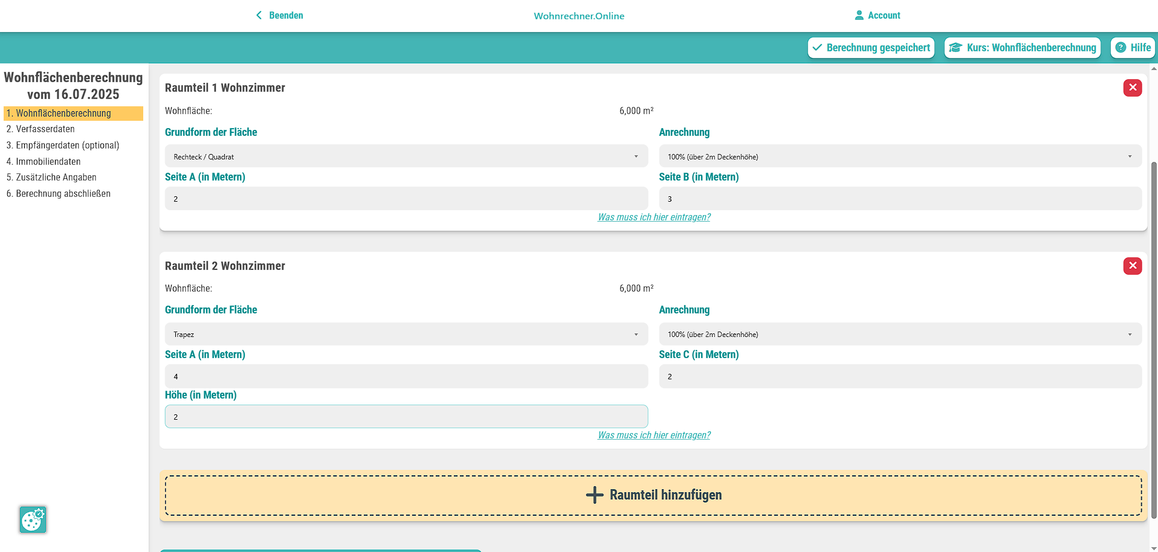Click the Berechnung gespeichert status button
Image resolution: width=1158 pixels, height=552 pixels.
[x=871, y=48]
